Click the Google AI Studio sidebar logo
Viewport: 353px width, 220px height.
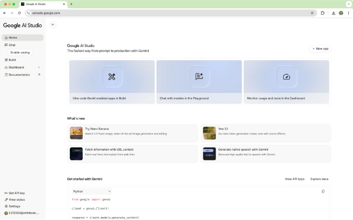(x=22, y=25)
